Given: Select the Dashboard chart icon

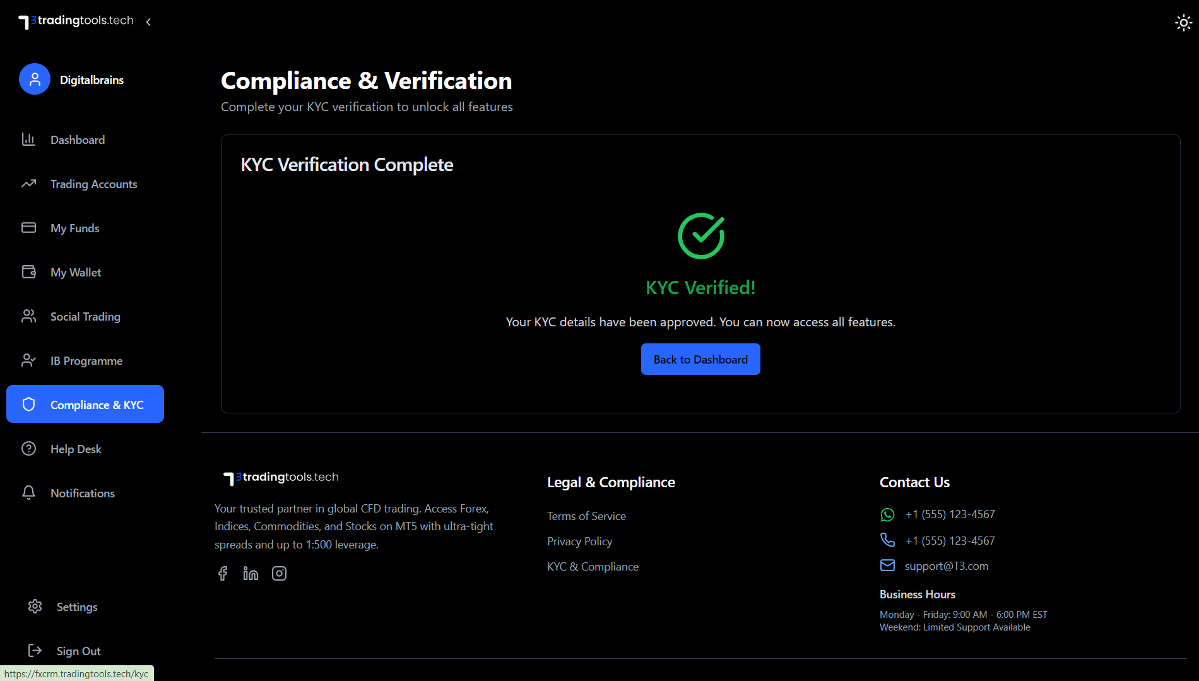Looking at the screenshot, I should click(29, 139).
